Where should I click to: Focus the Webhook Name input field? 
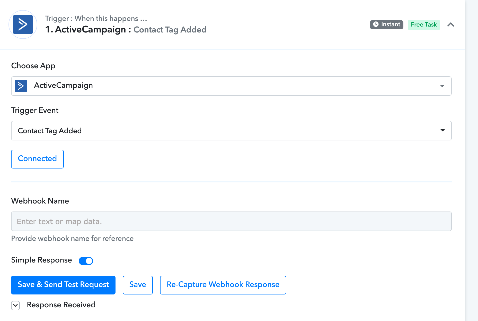(x=231, y=221)
